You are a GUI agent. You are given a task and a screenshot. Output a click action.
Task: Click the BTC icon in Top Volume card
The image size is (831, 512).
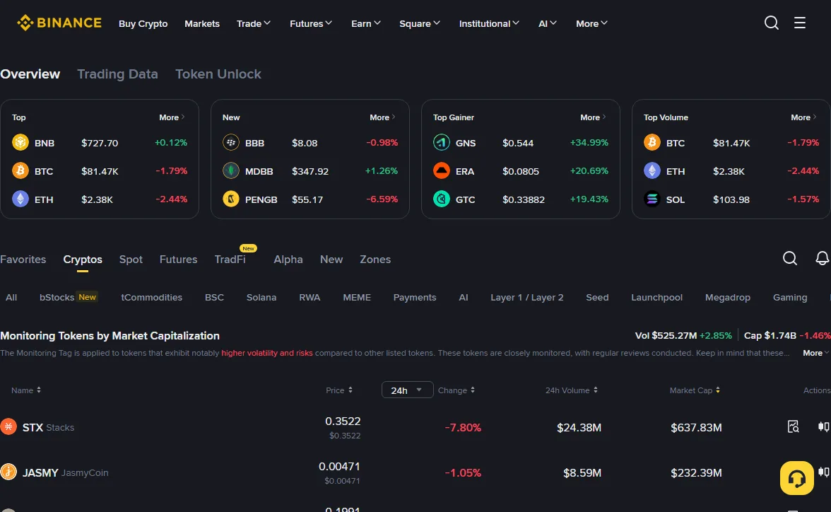(652, 142)
